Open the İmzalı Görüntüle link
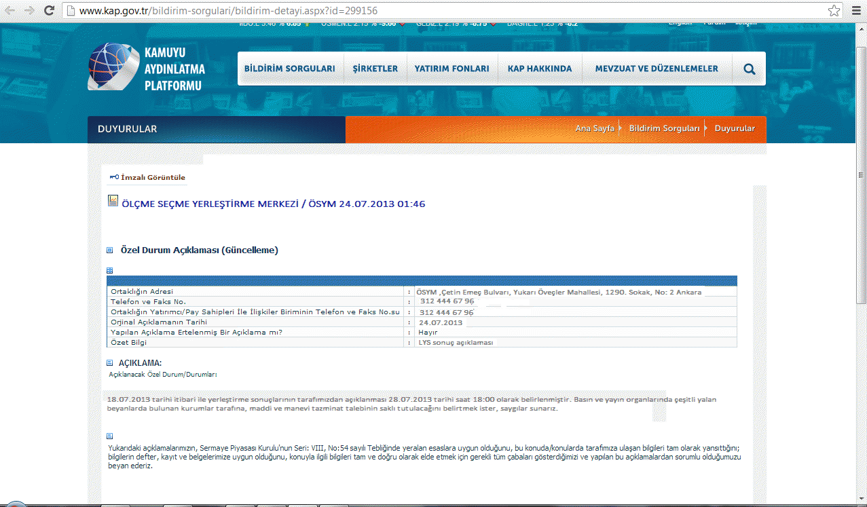The height and width of the screenshot is (507, 867). pos(153,178)
